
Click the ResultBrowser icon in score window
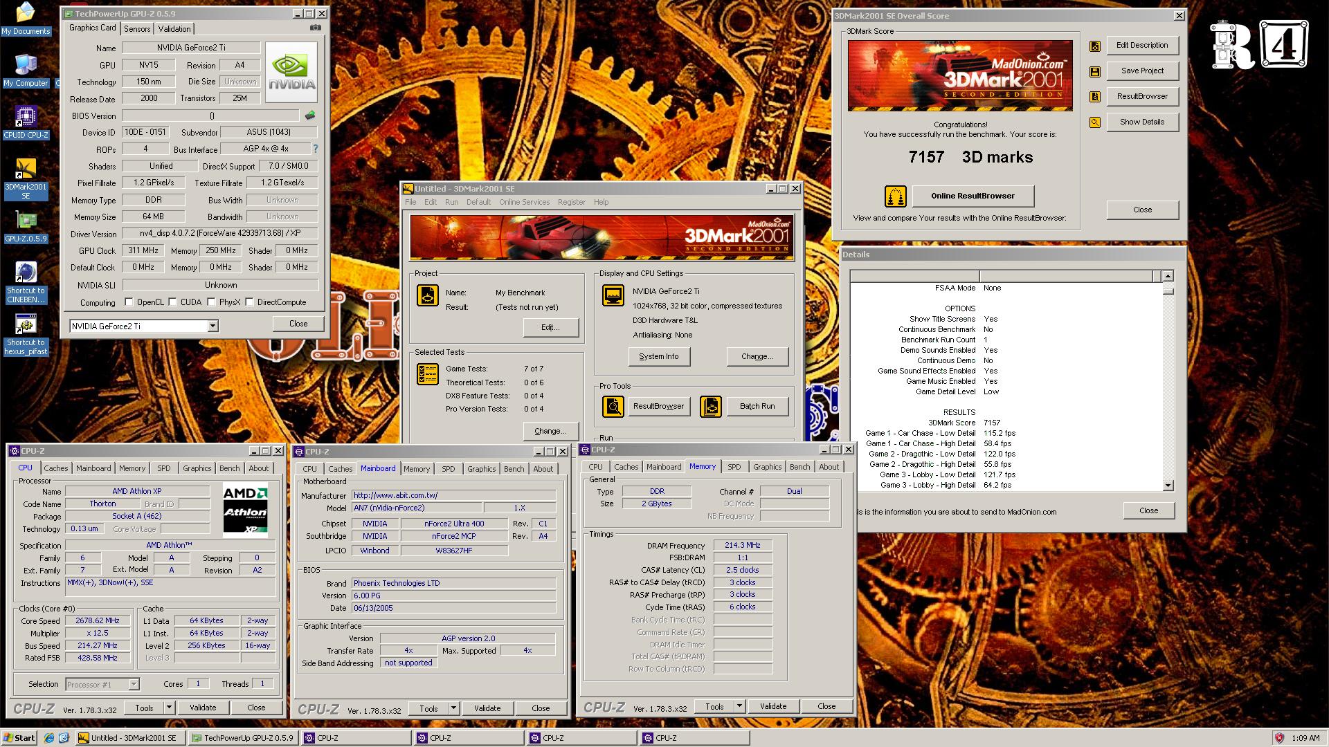(x=1095, y=97)
